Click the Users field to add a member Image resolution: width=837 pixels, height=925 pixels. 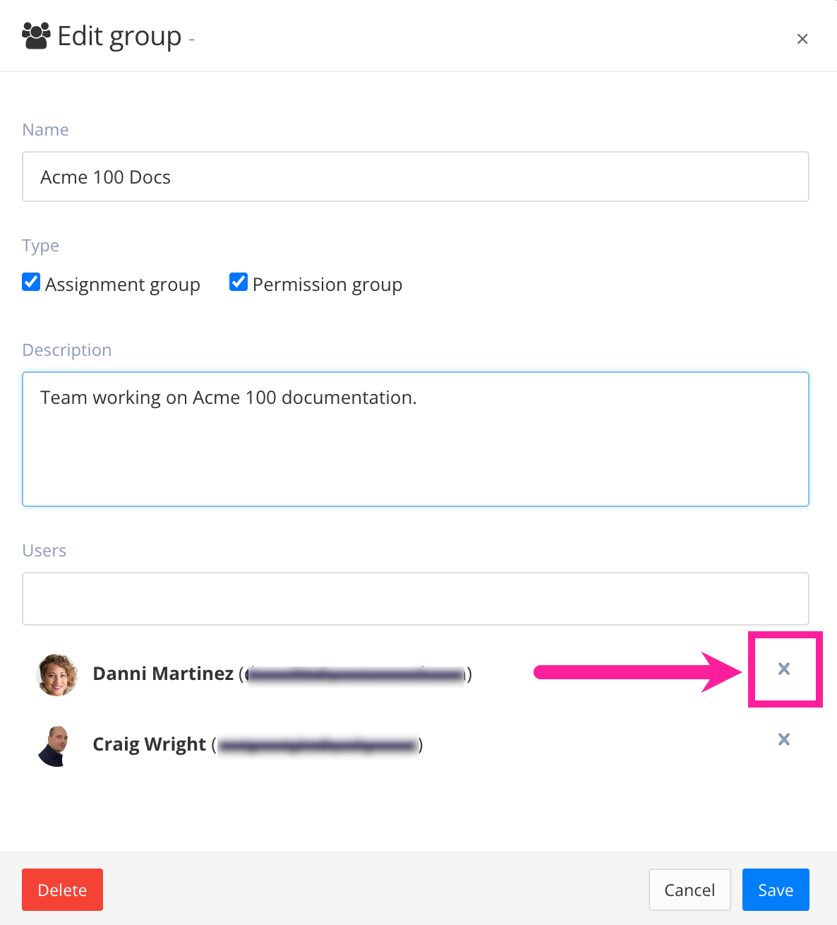415,599
